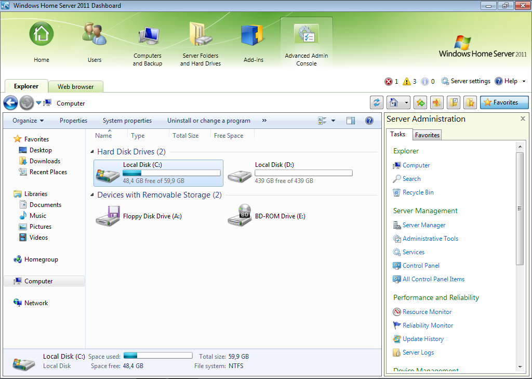Click the Space used bar in the details pane
Screen dimensions: 532x379
click(158, 356)
